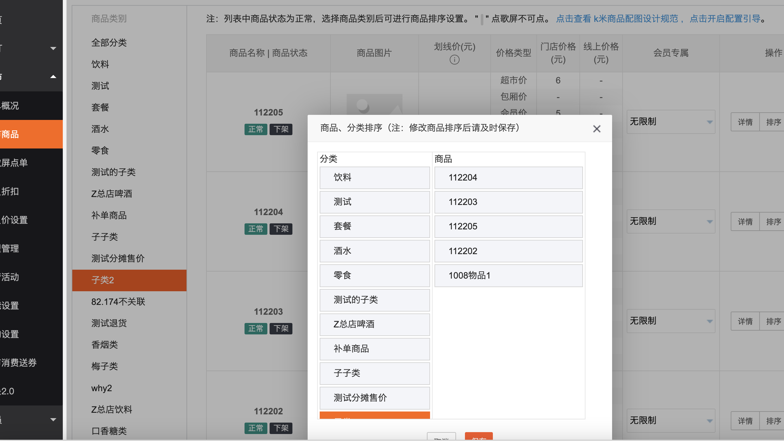Select Z总店啤酒 in the dialog category list
The width and height of the screenshot is (784, 441).
point(375,325)
